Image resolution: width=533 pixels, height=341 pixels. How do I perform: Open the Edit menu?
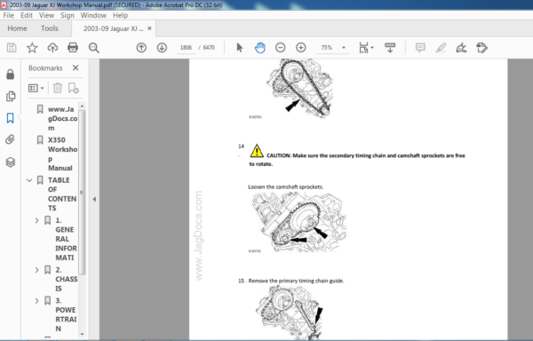(x=27, y=15)
